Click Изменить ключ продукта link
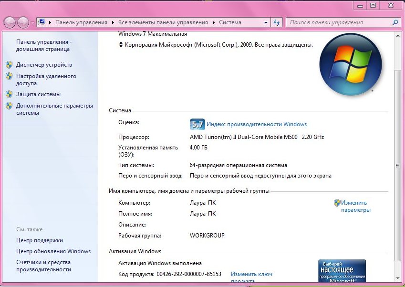Image resolution: width=405 pixels, height=287 pixels. (251, 277)
